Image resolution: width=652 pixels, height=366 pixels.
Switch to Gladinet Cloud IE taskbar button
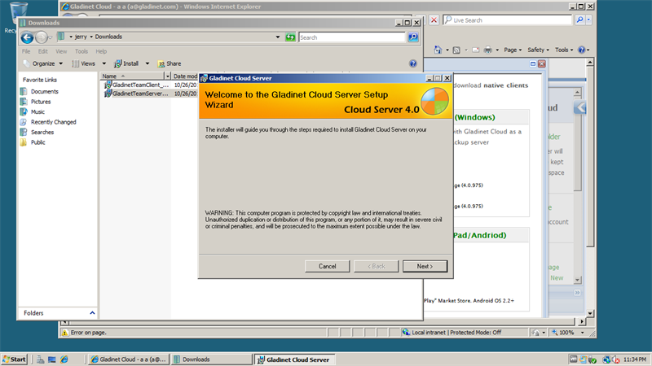(129, 359)
